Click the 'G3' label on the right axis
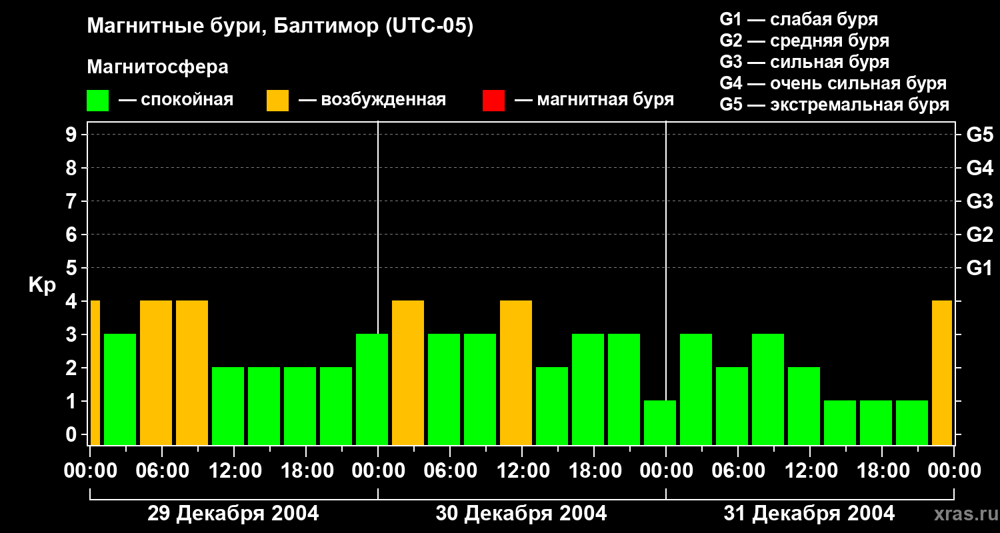Image resolution: width=1000 pixels, height=533 pixels. 979,201
